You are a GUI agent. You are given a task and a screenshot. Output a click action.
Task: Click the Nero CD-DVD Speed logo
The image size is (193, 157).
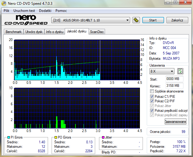tap(26, 20)
